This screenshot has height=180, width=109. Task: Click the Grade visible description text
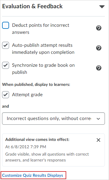pos(47,157)
